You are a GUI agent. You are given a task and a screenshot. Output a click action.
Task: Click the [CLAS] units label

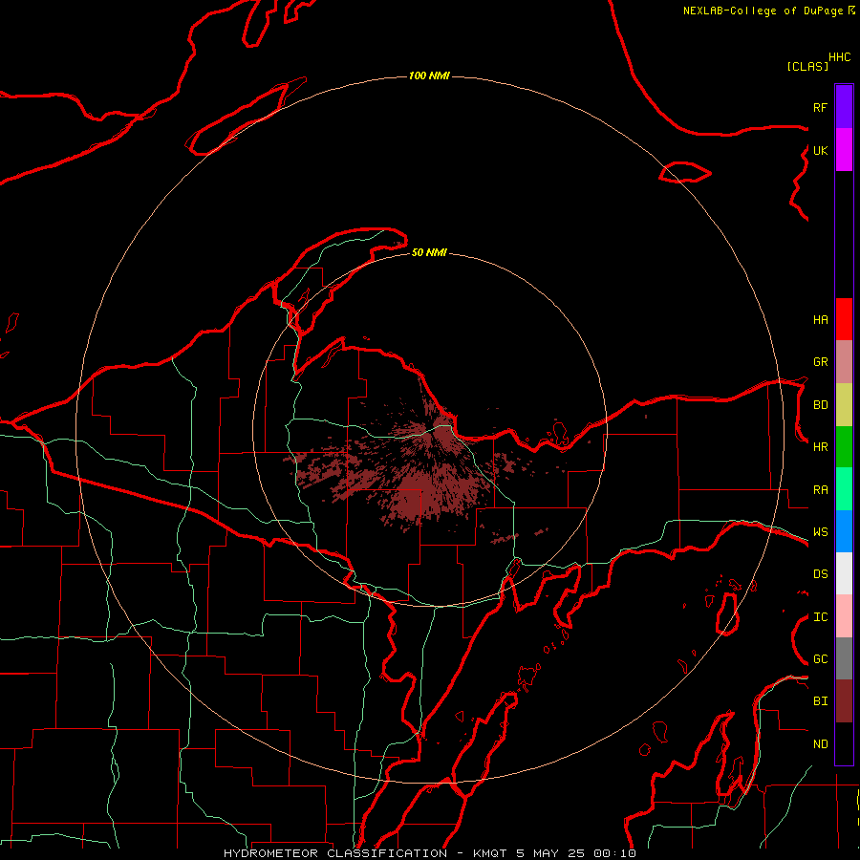[x=807, y=66]
